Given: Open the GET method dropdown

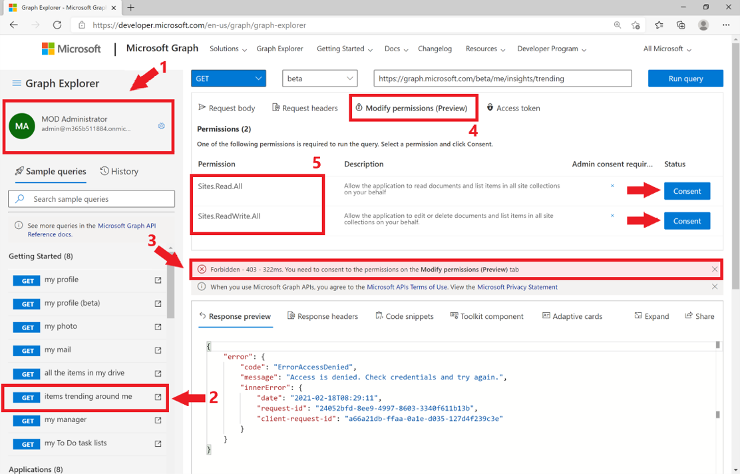Looking at the screenshot, I should (228, 78).
